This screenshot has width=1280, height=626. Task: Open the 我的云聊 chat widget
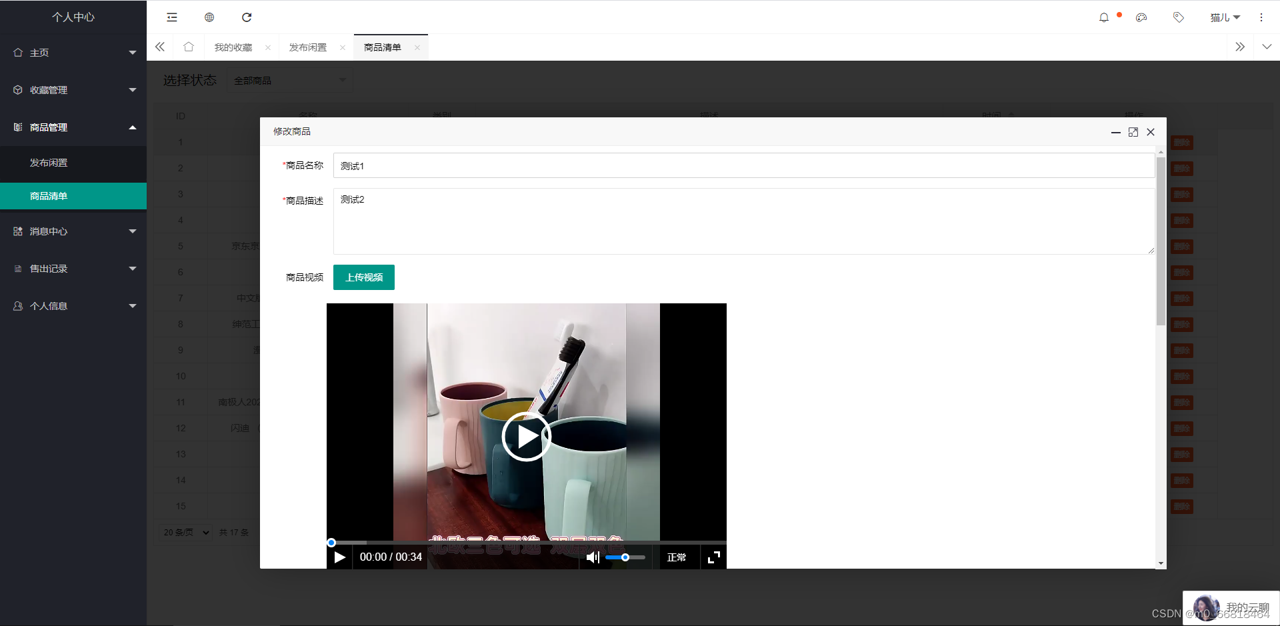click(1231, 608)
